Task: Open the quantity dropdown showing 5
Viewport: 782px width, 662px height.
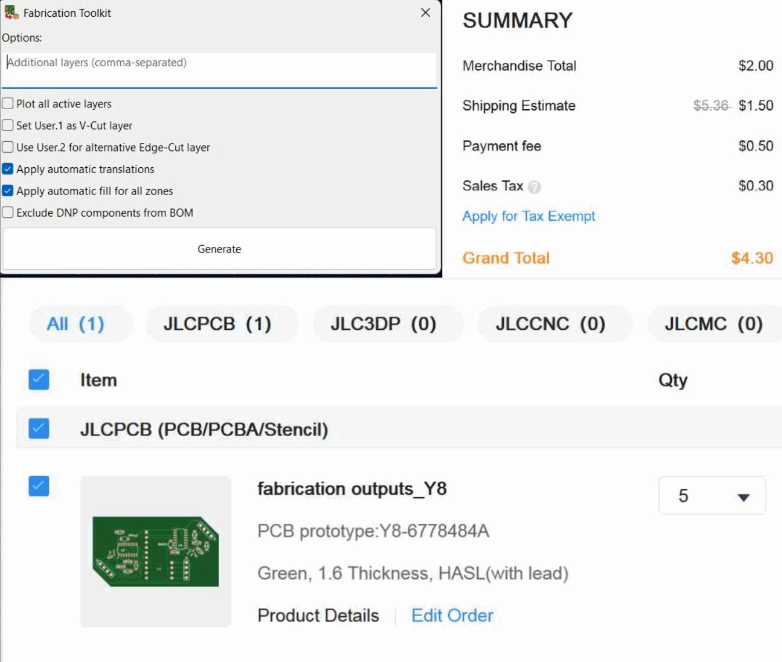Action: pyautogui.click(x=712, y=496)
